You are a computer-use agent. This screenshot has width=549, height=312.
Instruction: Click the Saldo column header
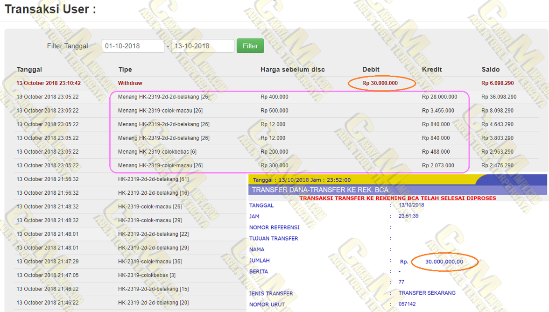(491, 70)
